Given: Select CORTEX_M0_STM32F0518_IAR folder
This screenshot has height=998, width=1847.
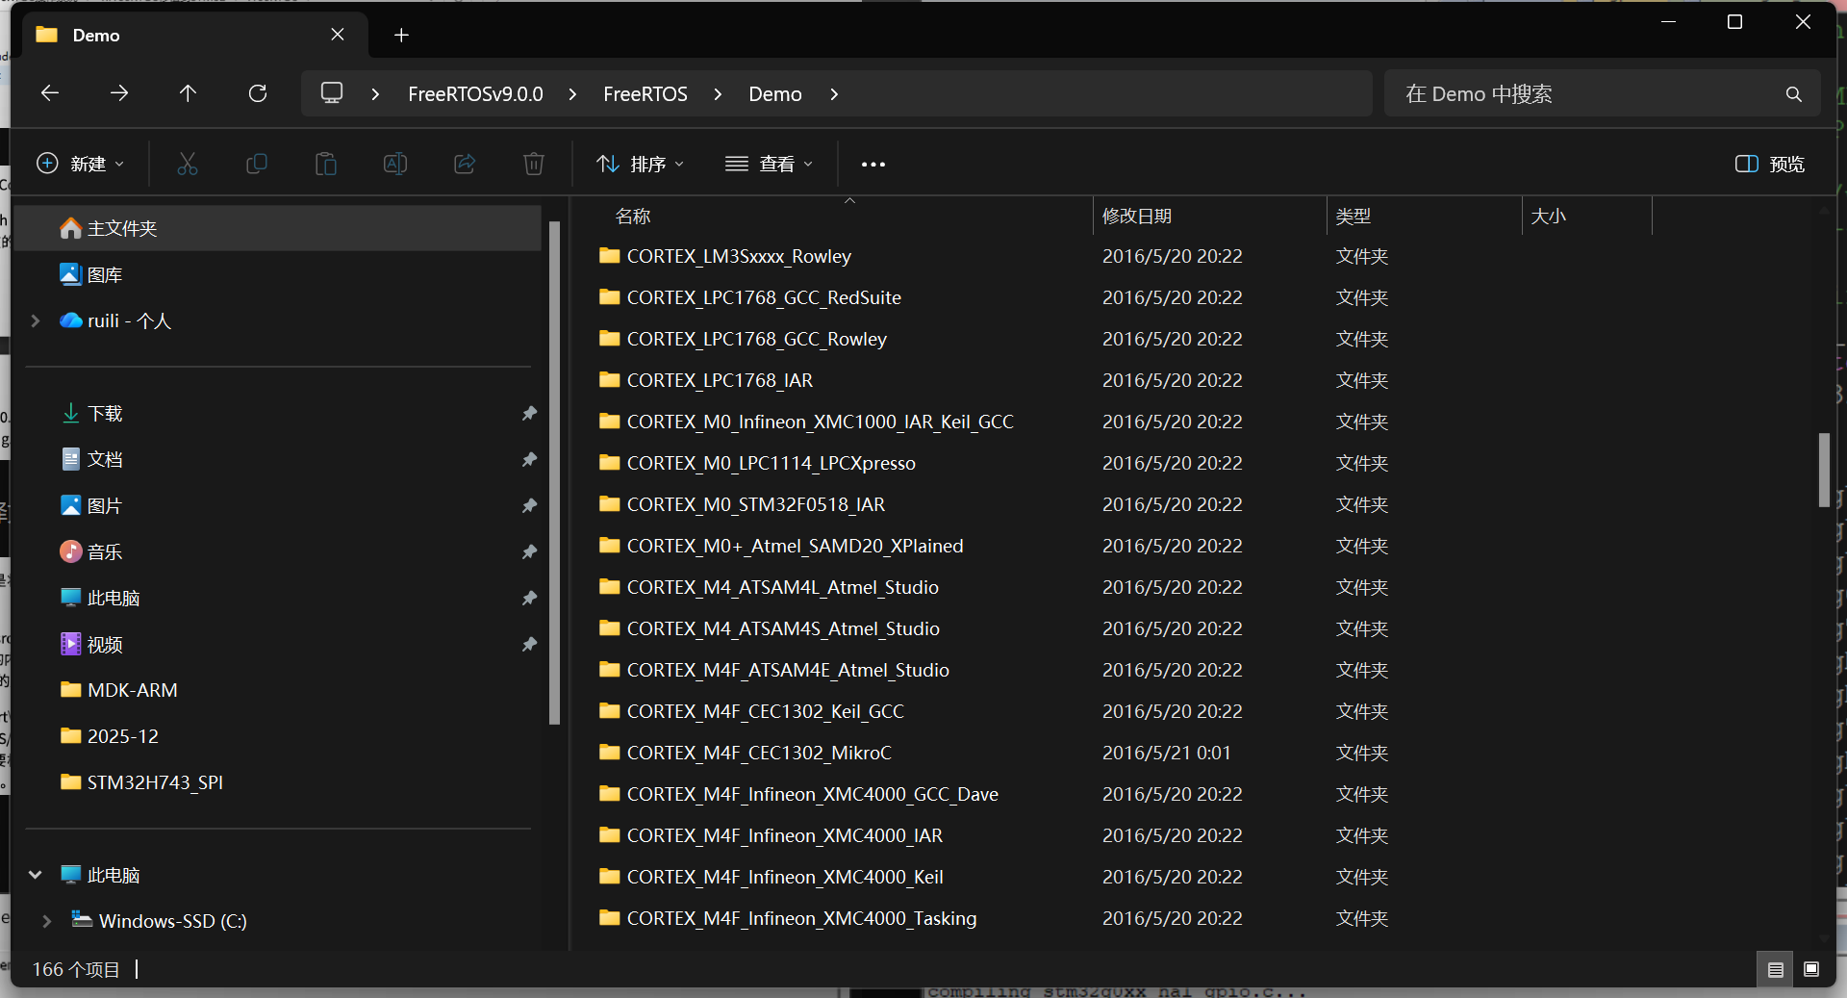Looking at the screenshot, I should click(x=741, y=505).
